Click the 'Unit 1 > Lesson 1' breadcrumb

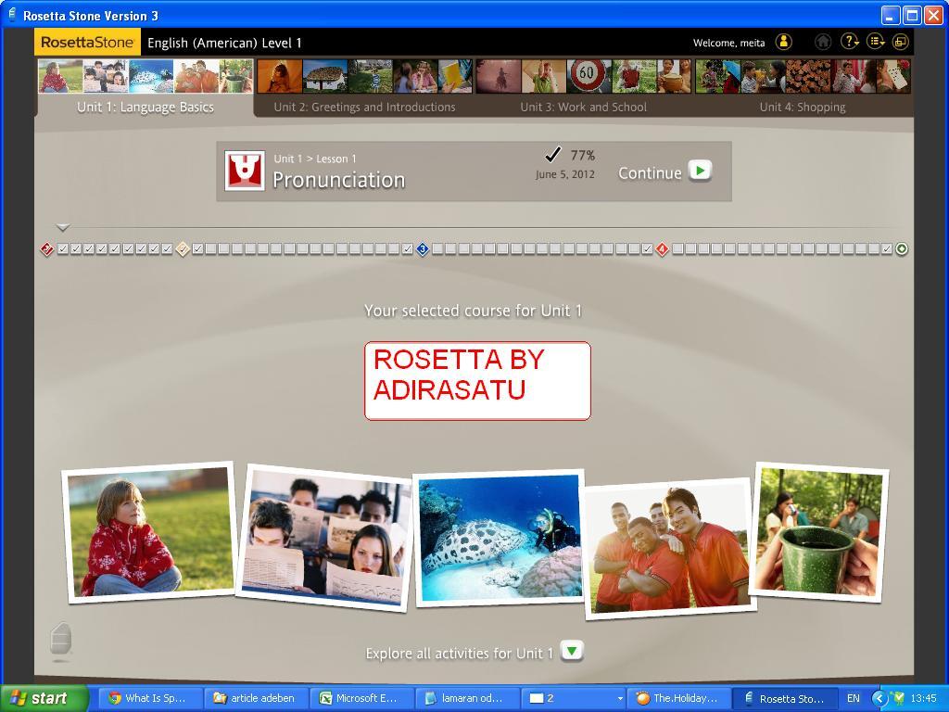click(x=315, y=159)
